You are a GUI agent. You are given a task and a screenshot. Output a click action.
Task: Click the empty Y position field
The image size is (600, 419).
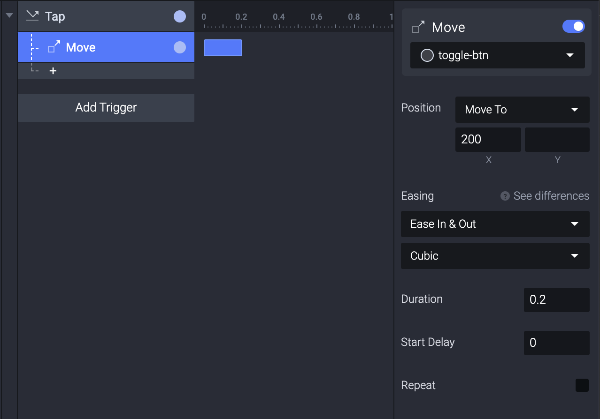coord(557,140)
